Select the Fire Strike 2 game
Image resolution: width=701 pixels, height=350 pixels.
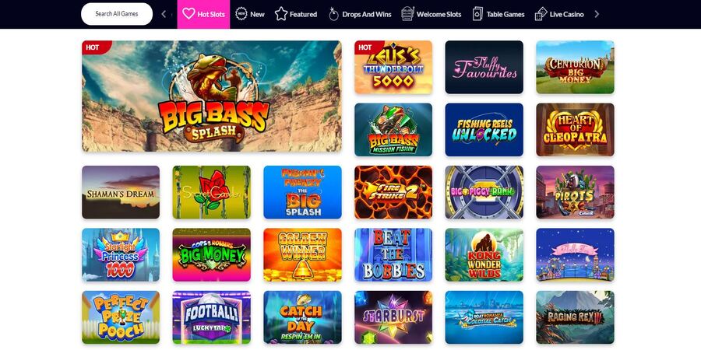coord(393,192)
